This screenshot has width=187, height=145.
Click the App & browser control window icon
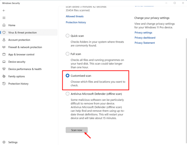tap(4, 54)
